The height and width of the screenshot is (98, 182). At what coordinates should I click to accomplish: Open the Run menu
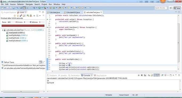pyautogui.click(x=50, y=4)
